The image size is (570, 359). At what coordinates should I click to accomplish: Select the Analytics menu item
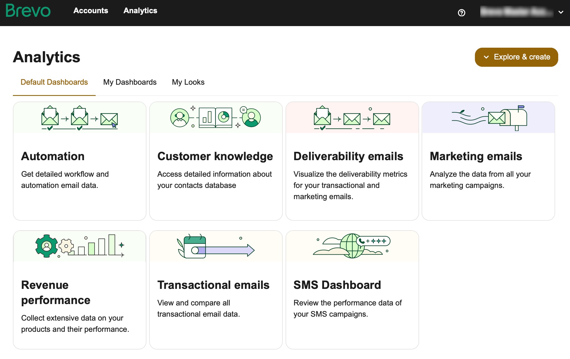point(140,11)
